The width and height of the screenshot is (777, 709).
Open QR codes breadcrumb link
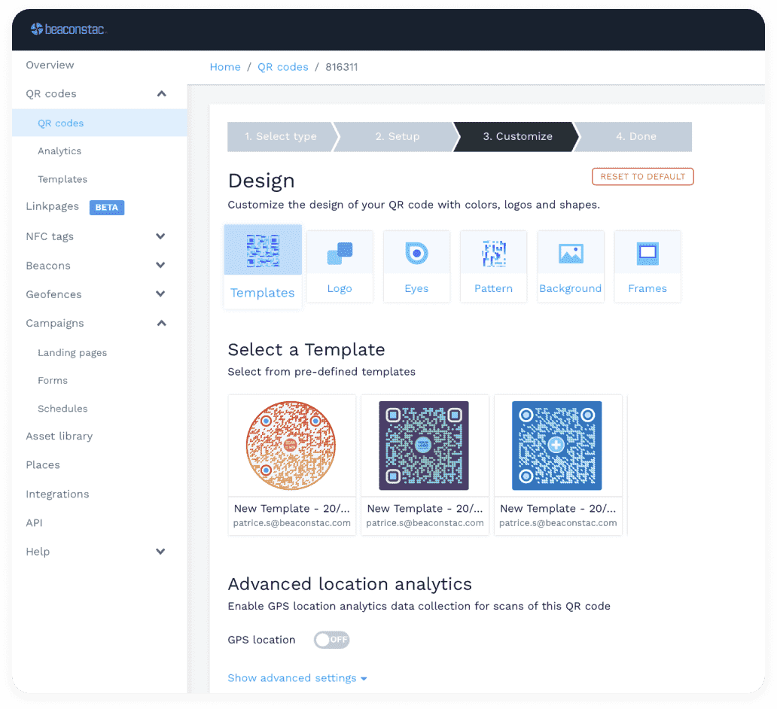282,67
